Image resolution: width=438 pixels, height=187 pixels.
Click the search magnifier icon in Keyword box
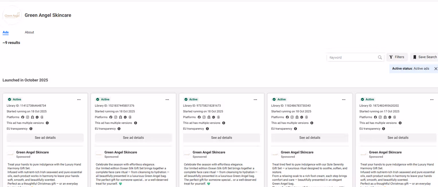(x=380, y=57)
